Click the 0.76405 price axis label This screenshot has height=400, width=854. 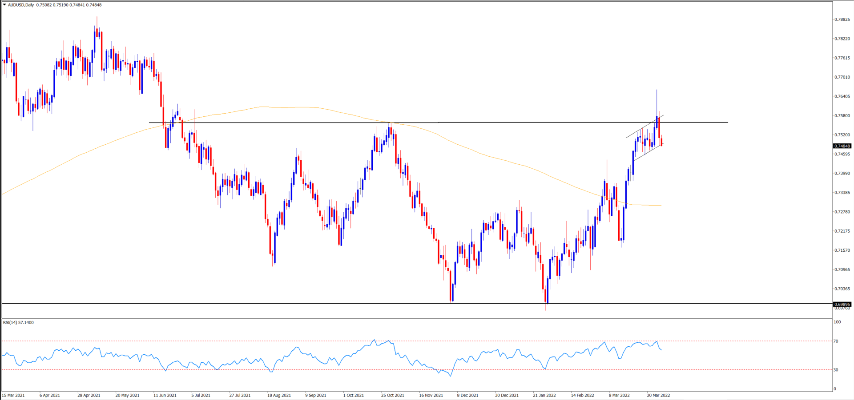click(842, 96)
